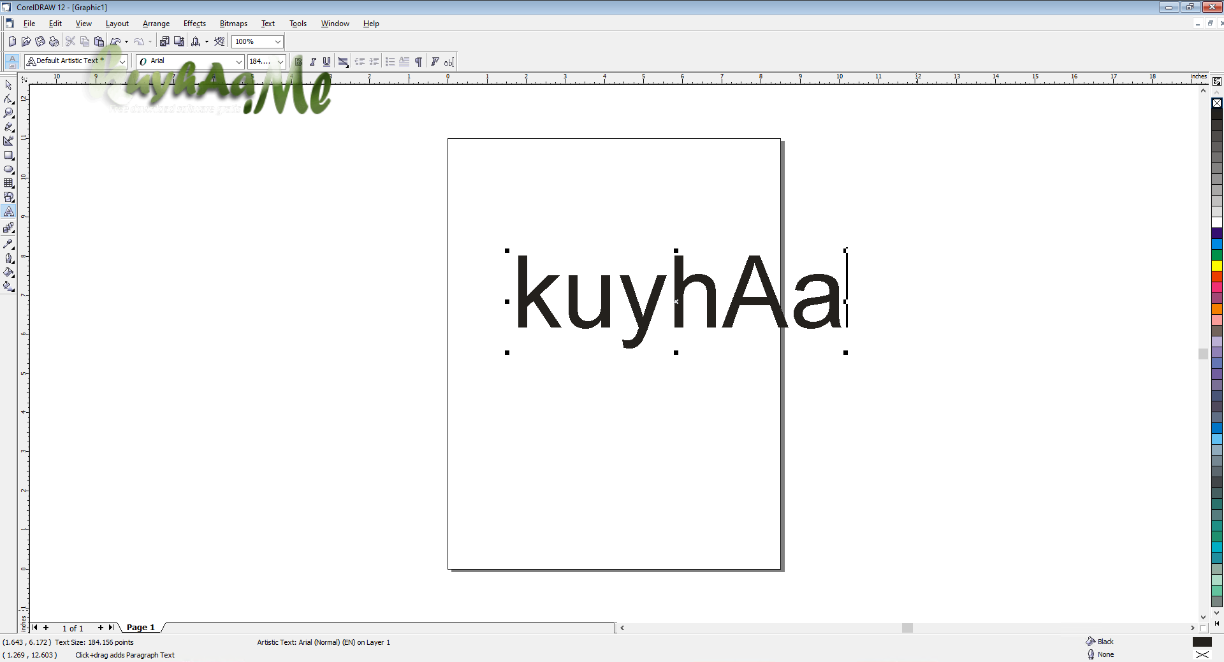Image resolution: width=1224 pixels, height=662 pixels.
Task: Click the Cut scissors icon
Action: [71, 41]
